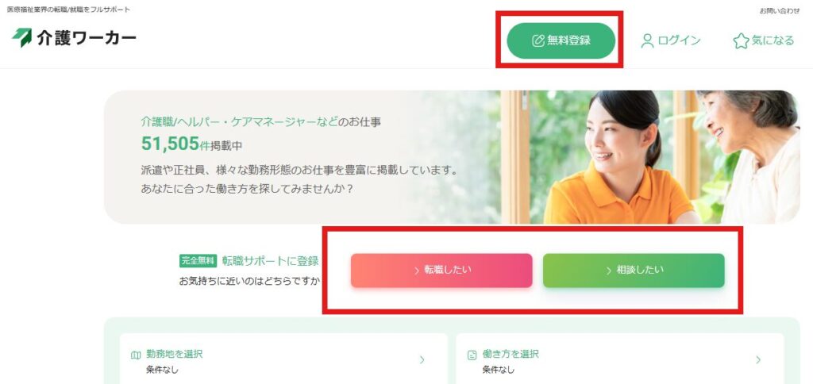This screenshot has width=813, height=384.
Task: Click the pencil icon in 無料登録 button
Action: pos(538,40)
